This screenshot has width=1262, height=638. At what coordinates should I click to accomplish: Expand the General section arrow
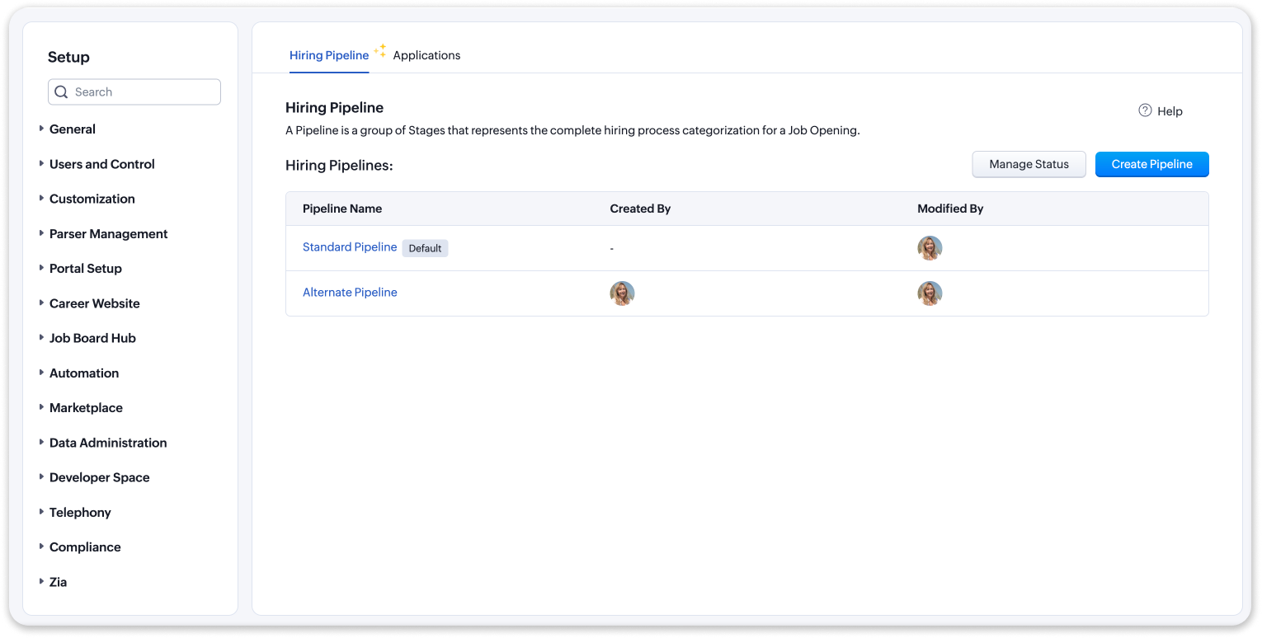pyautogui.click(x=41, y=129)
